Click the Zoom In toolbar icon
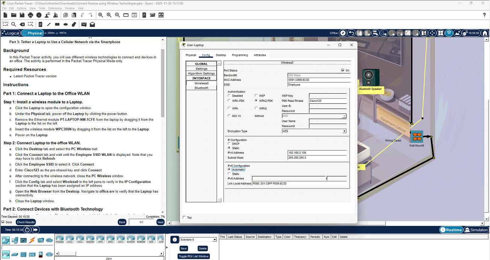This screenshot has width=490, height=260. pos(101,15)
